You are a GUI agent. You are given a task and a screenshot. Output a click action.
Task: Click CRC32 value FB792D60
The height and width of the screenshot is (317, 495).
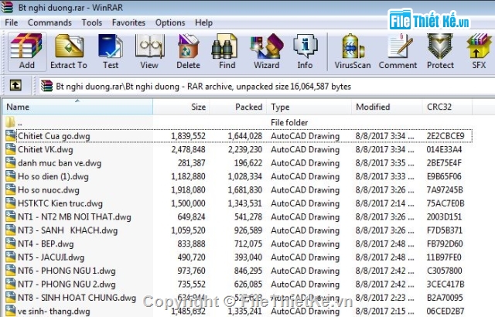point(445,244)
